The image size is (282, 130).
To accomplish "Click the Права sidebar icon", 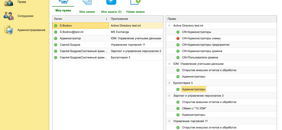I will (x=8, y=3).
